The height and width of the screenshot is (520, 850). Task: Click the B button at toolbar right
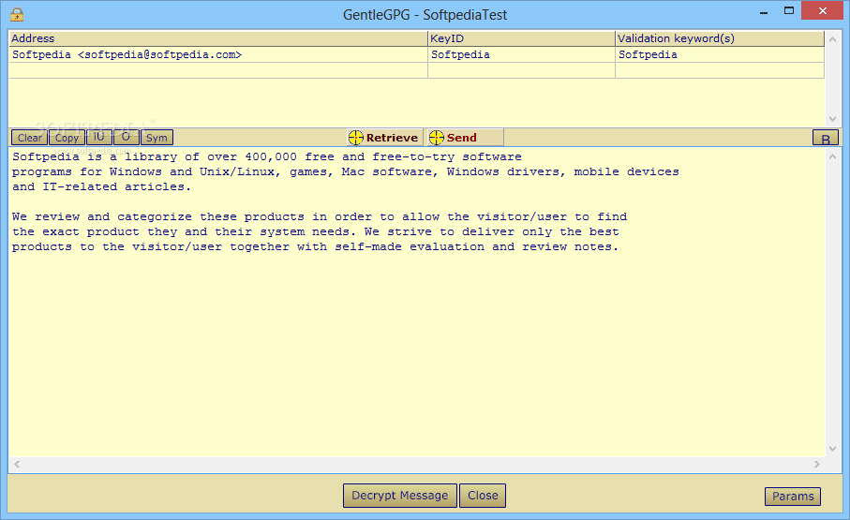click(825, 139)
